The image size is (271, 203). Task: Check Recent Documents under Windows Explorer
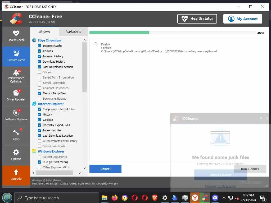point(39,157)
